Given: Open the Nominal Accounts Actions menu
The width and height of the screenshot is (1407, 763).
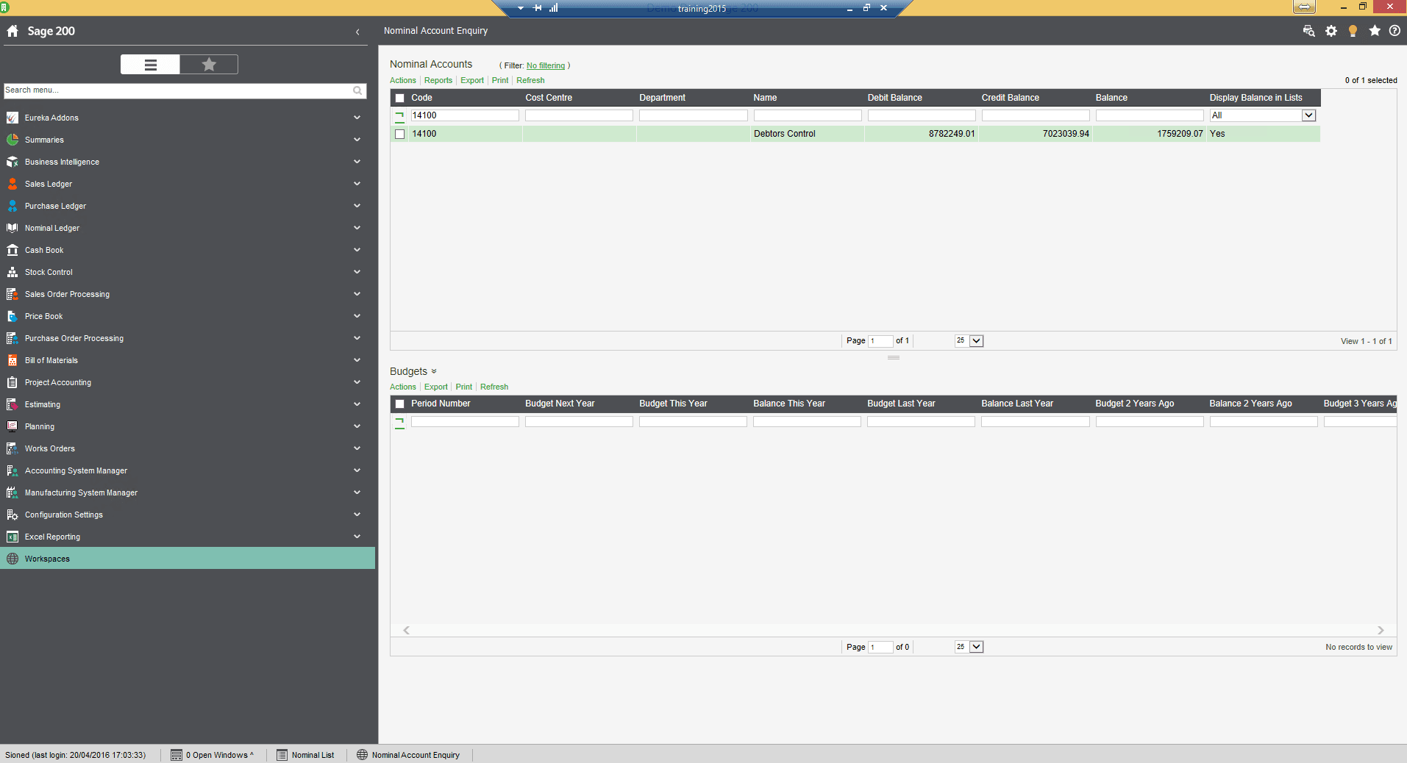Looking at the screenshot, I should 403,81.
